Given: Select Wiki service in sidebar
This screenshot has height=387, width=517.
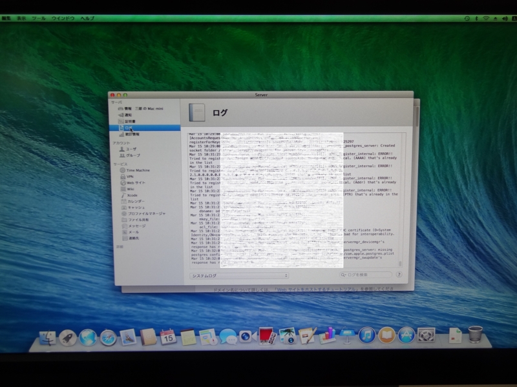Looking at the screenshot, I should 127,189.
